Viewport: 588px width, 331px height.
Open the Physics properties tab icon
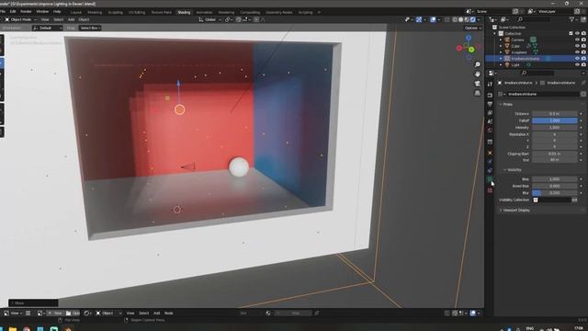490,162
